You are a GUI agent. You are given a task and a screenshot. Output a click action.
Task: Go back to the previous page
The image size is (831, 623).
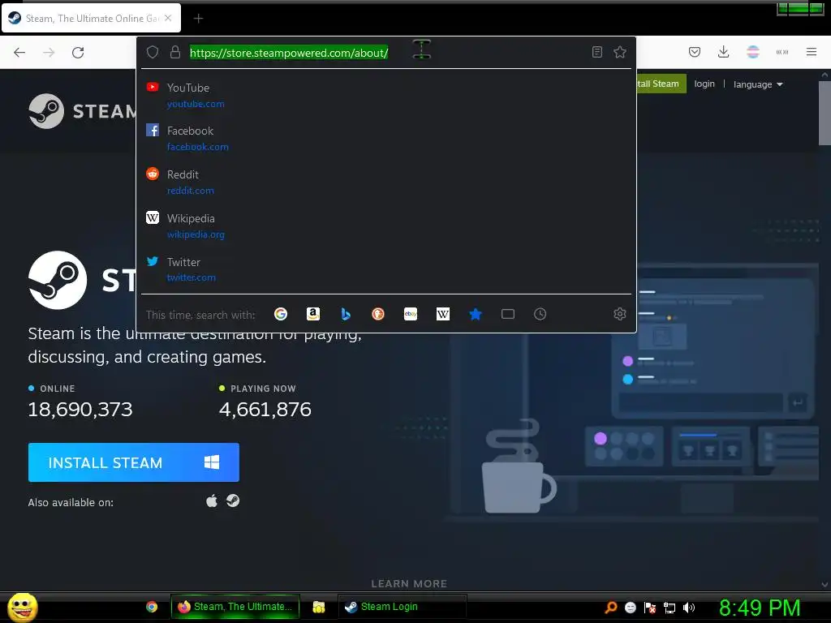pos(19,53)
